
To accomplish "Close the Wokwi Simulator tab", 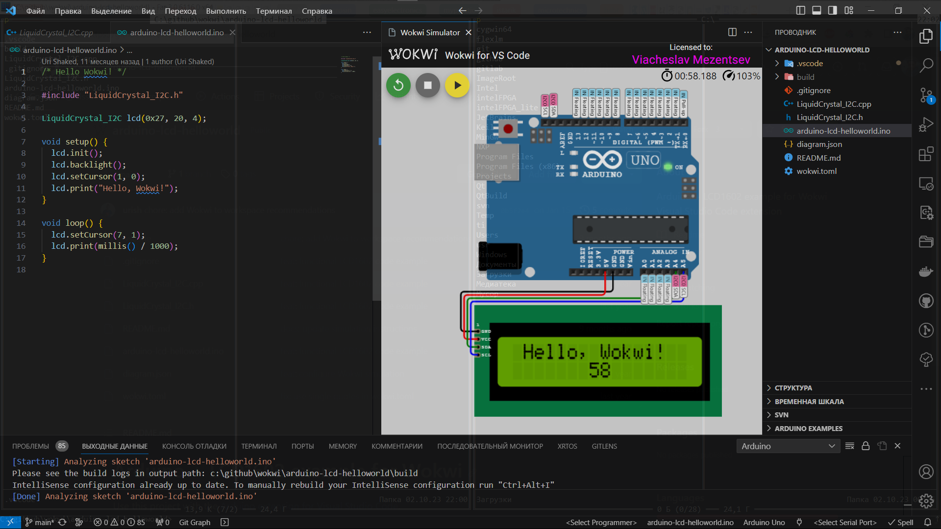I will 468,32.
